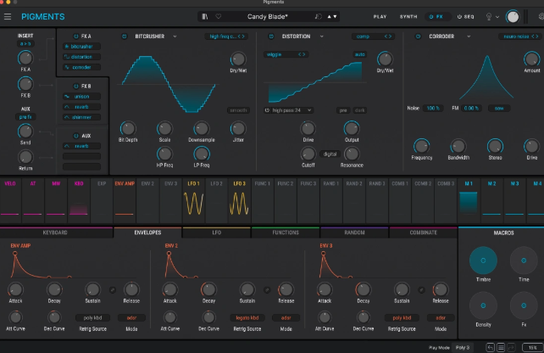Open the Candy Blade preset name dropdown
Screen dimensions: 544x353
[x=268, y=16]
